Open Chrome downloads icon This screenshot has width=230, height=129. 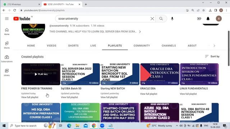point(210,10)
